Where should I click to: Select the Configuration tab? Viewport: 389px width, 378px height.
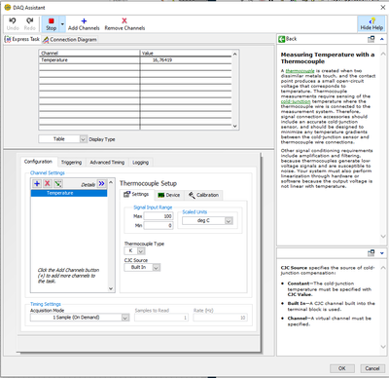pyautogui.click(x=38, y=162)
